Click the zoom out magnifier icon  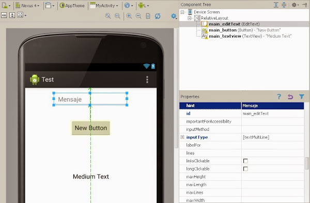(138, 16)
